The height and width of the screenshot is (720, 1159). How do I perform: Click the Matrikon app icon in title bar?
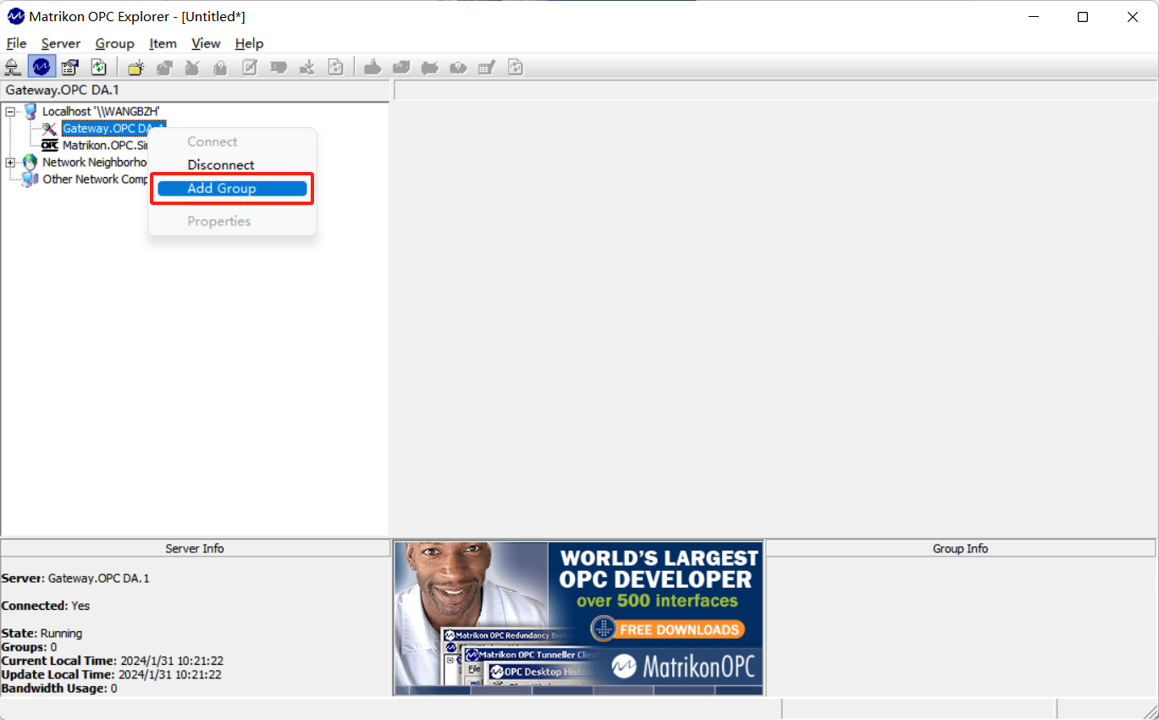16,16
